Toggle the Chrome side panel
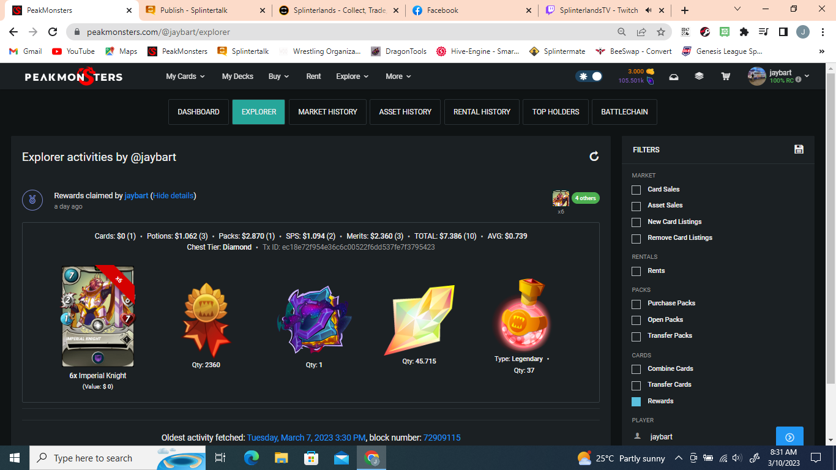Screen dimensions: 836x470 click(x=783, y=32)
